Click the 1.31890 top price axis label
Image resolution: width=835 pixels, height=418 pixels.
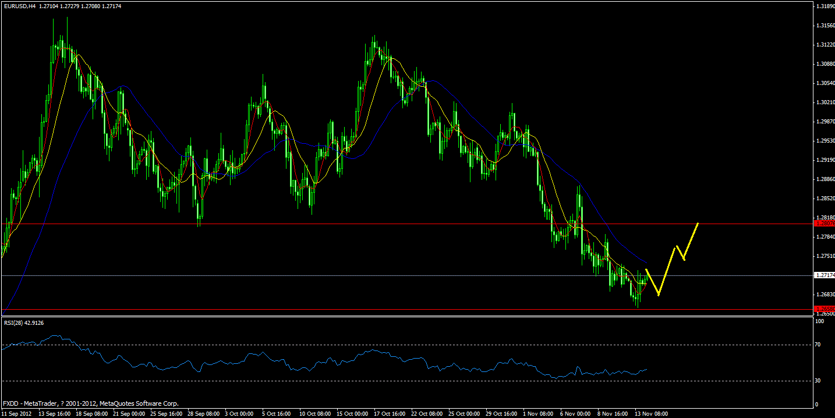coord(823,5)
